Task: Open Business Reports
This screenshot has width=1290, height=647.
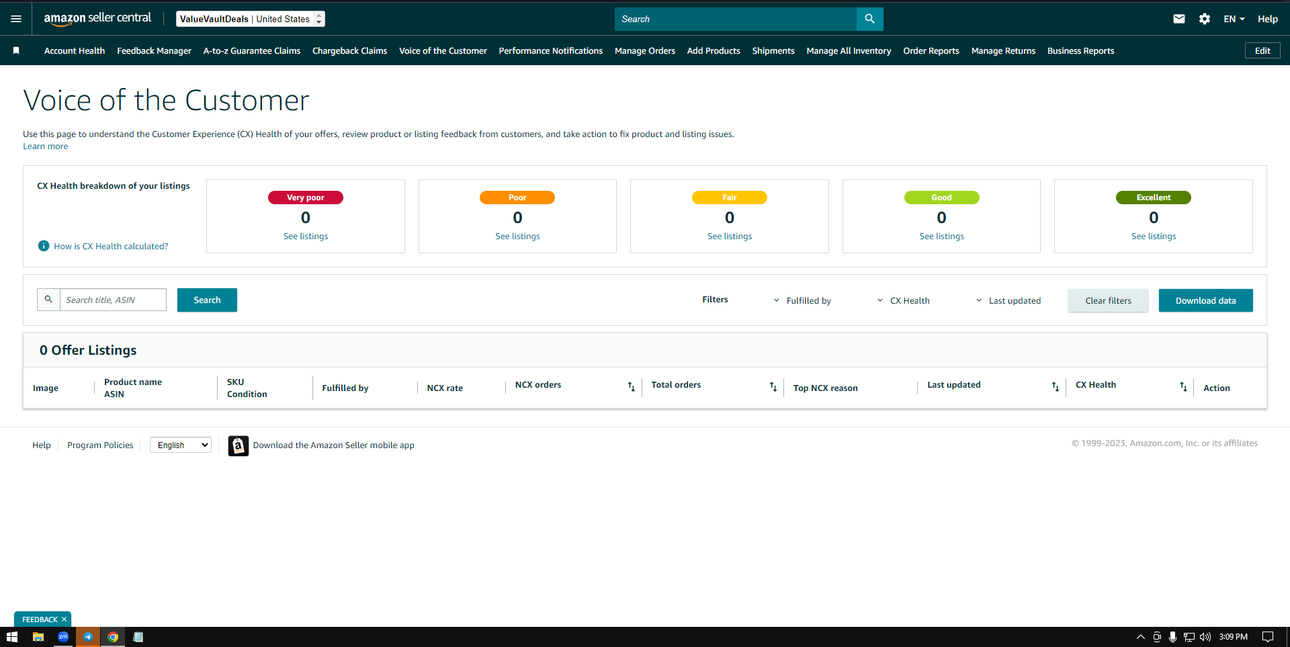Action: point(1080,50)
